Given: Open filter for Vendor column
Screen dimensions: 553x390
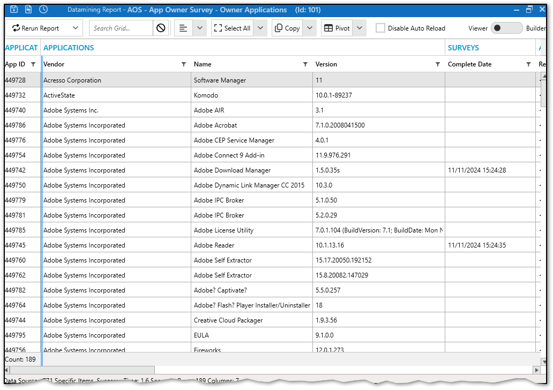Looking at the screenshot, I should point(184,64).
